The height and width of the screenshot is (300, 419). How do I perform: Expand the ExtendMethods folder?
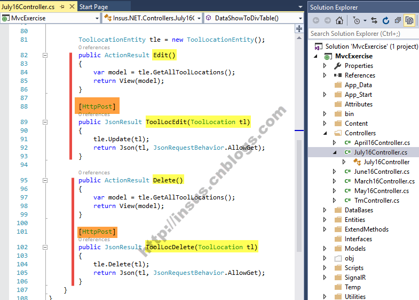(x=325, y=229)
